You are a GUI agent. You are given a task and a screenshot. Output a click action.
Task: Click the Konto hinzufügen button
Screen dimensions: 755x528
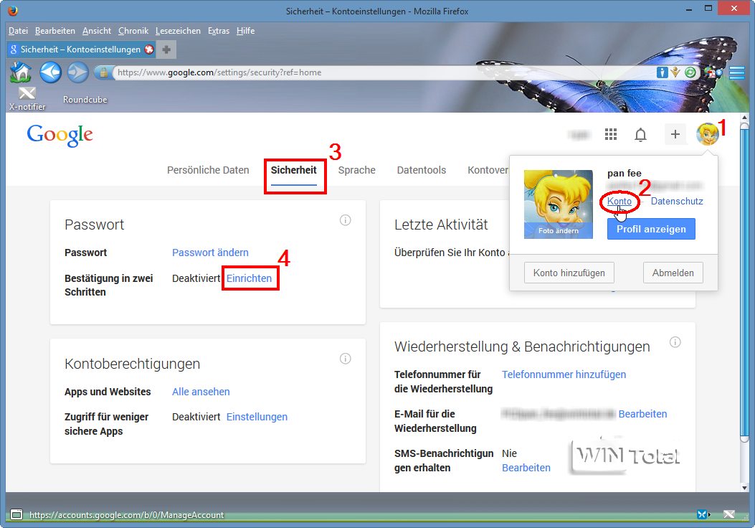tap(569, 273)
